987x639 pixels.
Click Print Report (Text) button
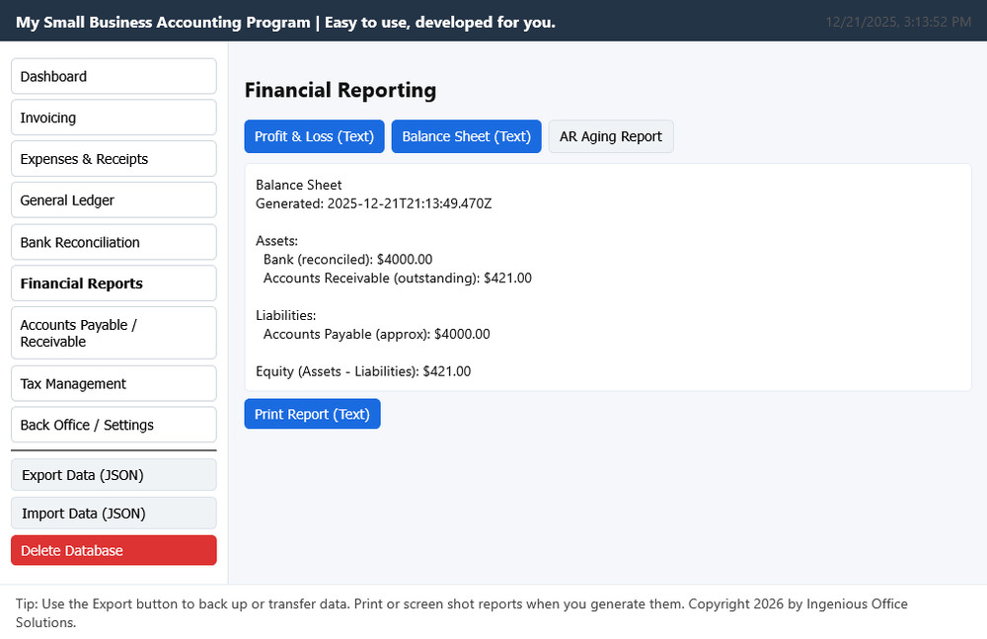click(x=312, y=414)
